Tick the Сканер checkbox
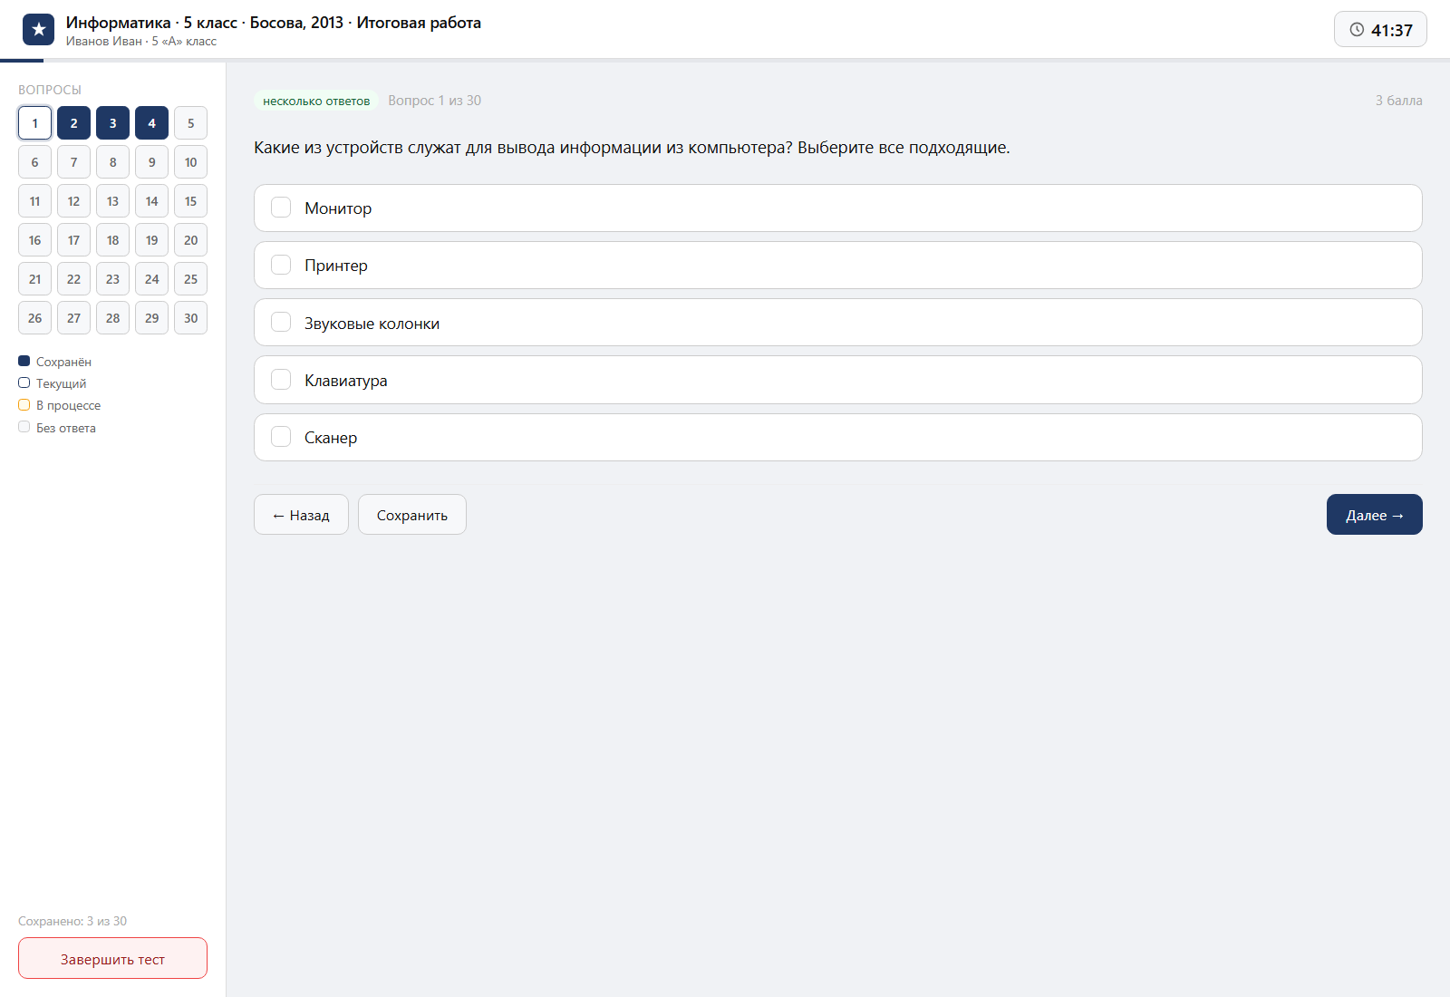This screenshot has width=1450, height=997. click(281, 437)
